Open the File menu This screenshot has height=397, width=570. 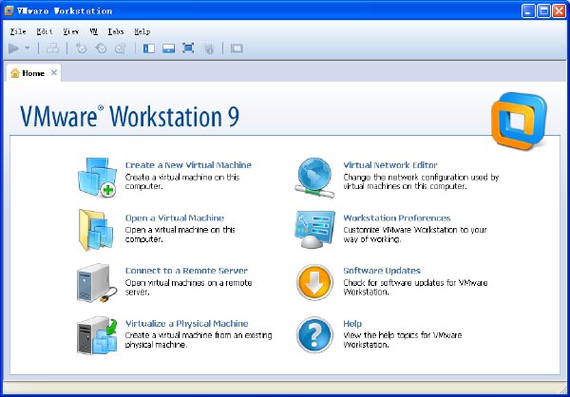tap(18, 31)
